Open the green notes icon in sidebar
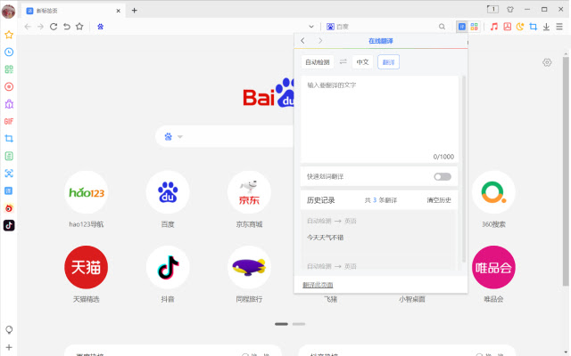The height and width of the screenshot is (356, 571). pyautogui.click(x=9, y=156)
